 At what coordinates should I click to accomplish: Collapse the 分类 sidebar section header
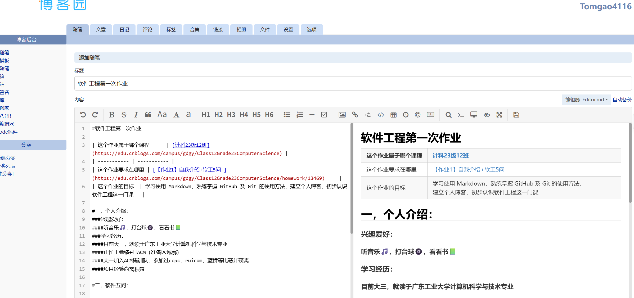[x=26, y=145]
